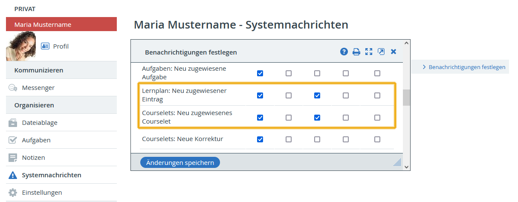Viewport: 518px width, 202px height.
Task: Open Einstellungen in the sidebar menu
Action: [42, 193]
